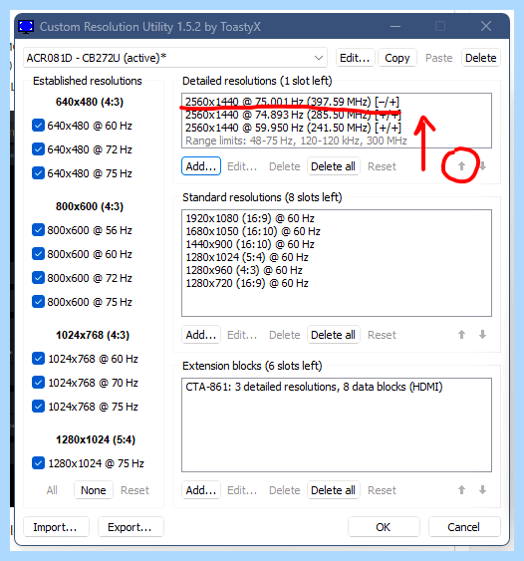Click All under established resolutions

[x=52, y=490]
